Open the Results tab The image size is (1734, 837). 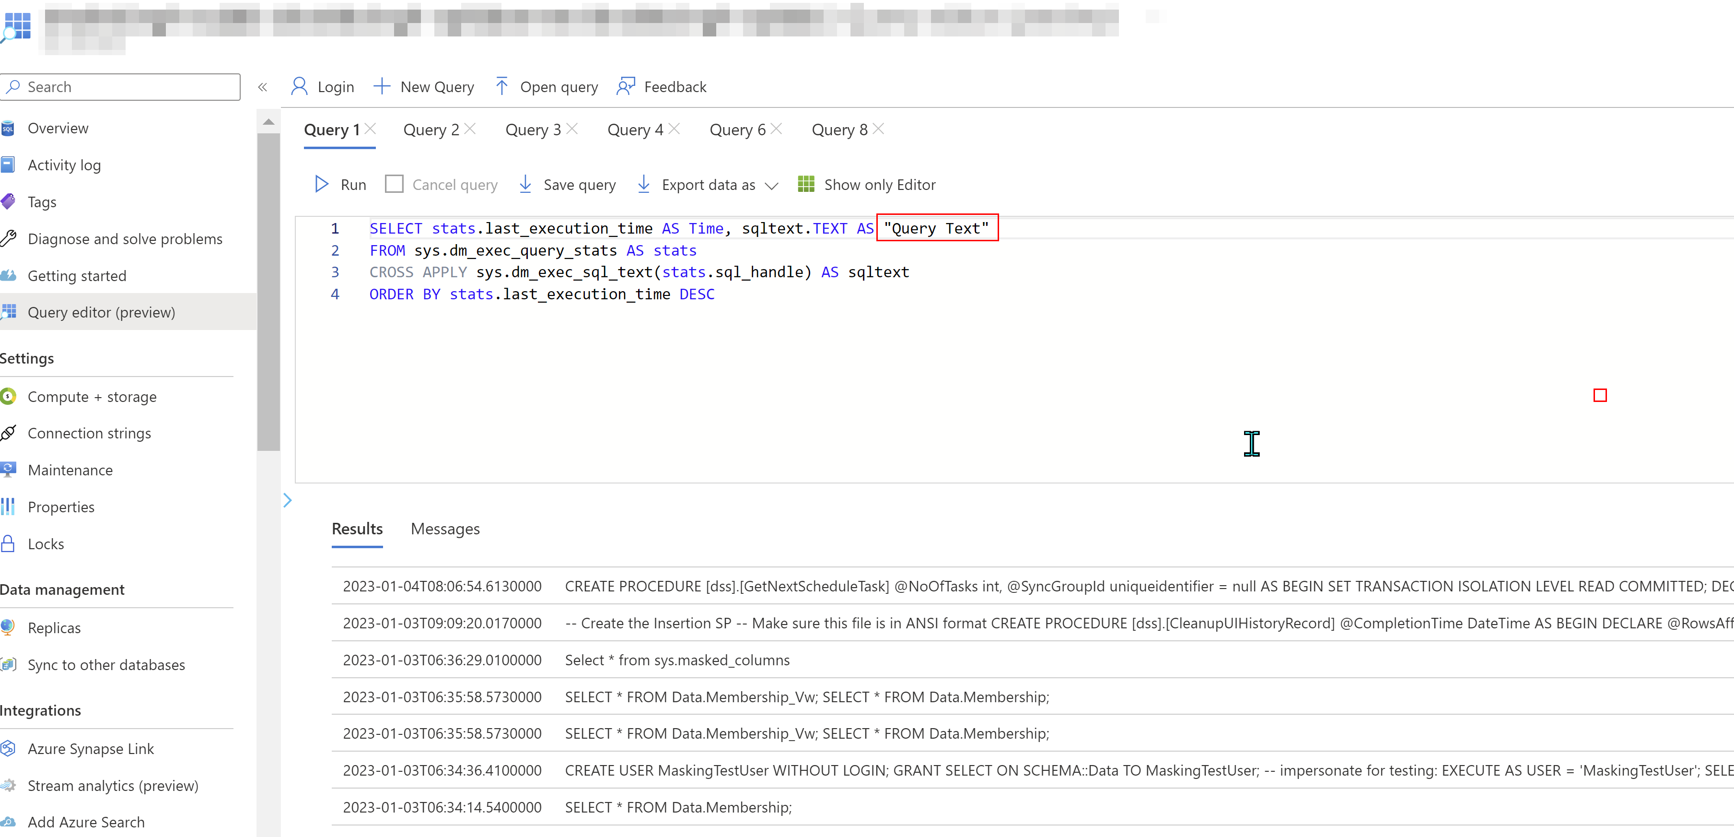click(x=357, y=529)
